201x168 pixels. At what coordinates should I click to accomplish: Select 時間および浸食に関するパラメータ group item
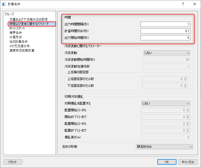29,24
